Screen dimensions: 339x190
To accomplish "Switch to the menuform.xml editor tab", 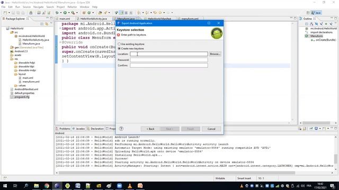I will pos(190,19).
